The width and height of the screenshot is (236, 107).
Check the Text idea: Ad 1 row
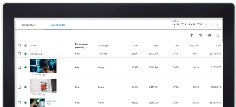click(19, 54)
